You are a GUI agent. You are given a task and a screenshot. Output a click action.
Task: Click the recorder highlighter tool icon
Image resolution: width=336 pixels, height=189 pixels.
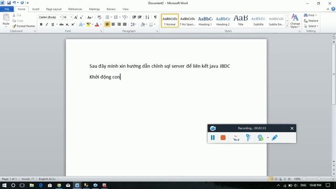click(x=248, y=138)
